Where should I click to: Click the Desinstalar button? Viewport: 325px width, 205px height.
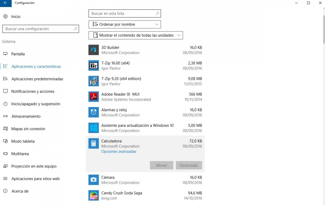(x=189, y=165)
